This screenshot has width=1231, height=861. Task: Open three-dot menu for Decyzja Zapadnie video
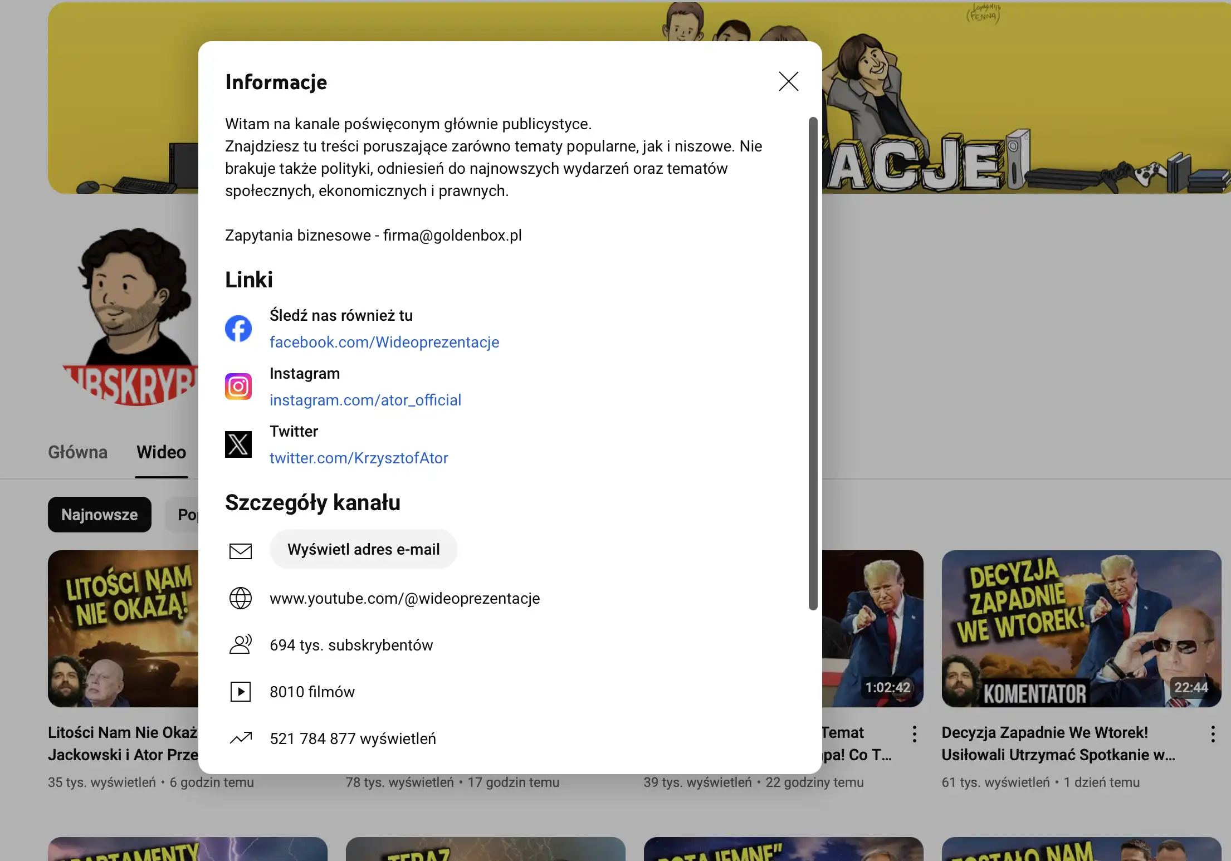(x=1213, y=734)
